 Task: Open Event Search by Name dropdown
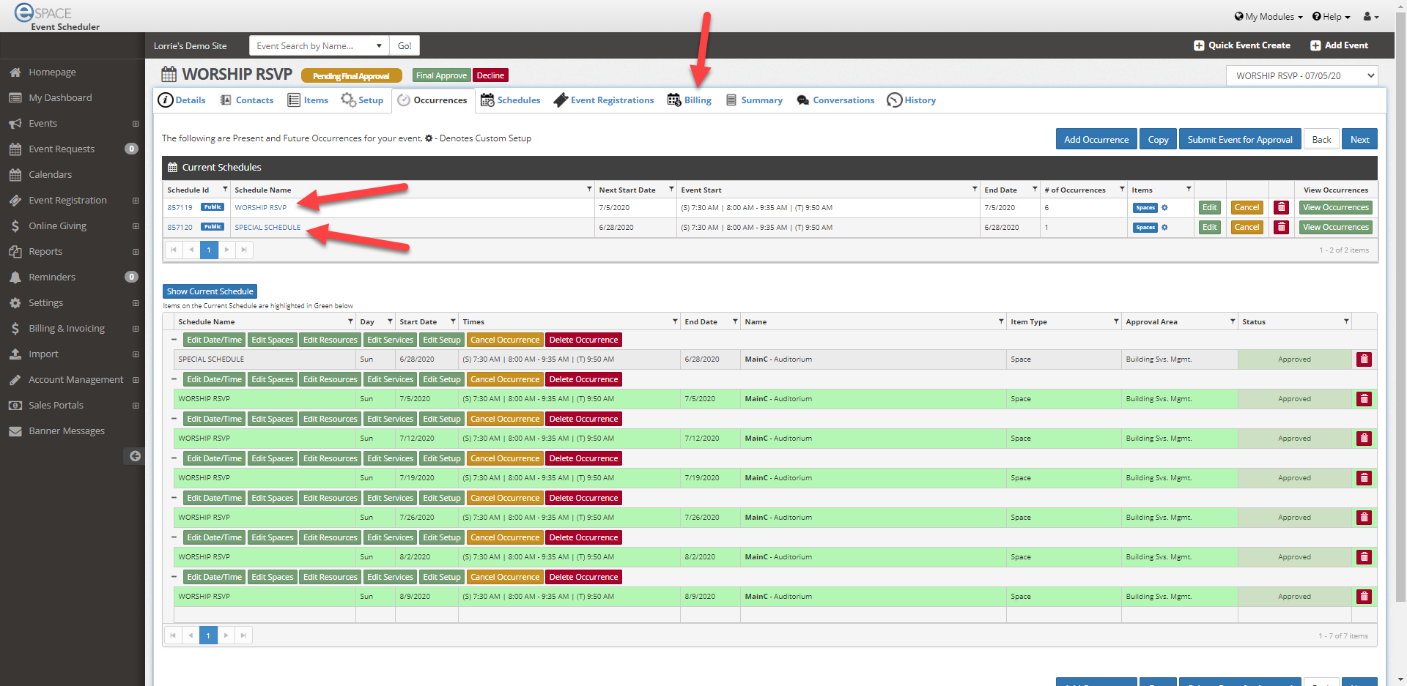tap(379, 45)
